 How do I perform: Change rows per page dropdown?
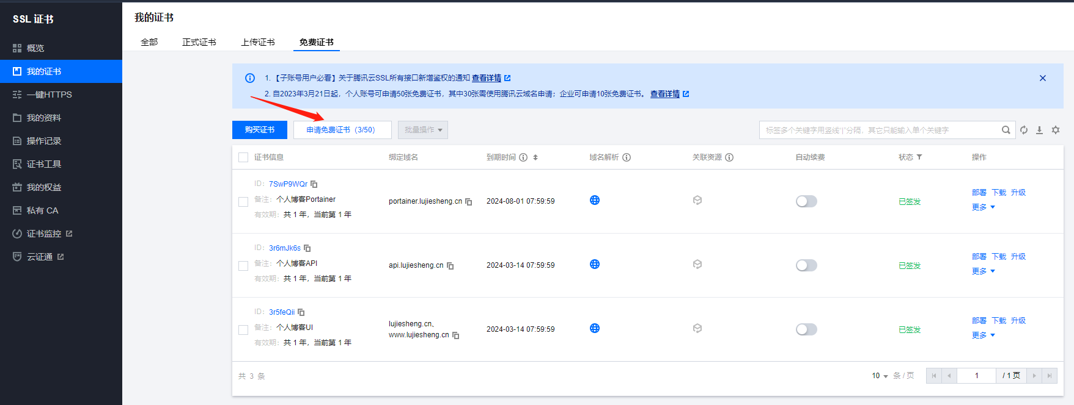pos(880,376)
